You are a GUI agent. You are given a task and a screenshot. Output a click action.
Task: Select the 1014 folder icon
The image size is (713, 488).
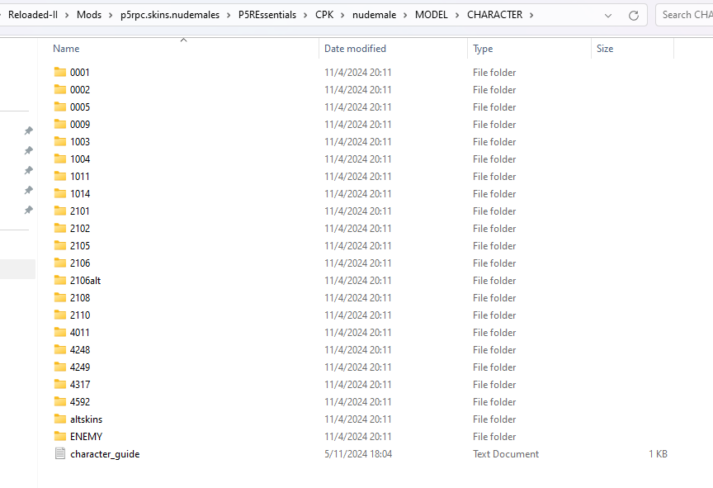point(60,193)
